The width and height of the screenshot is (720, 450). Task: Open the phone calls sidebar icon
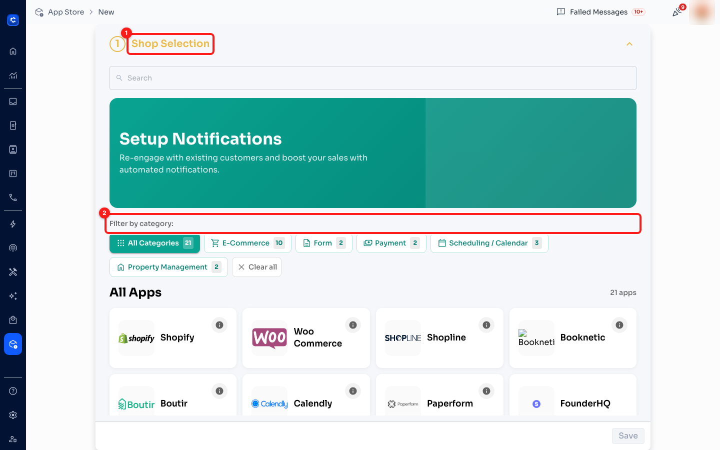pyautogui.click(x=13, y=197)
